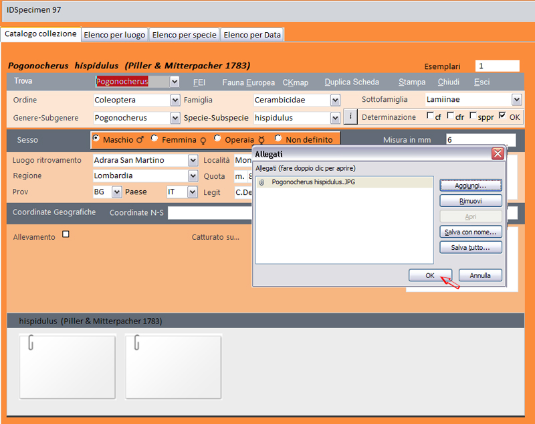Click the info 'i' button beside Specie-Subspecie
535x424 pixels.
point(351,117)
